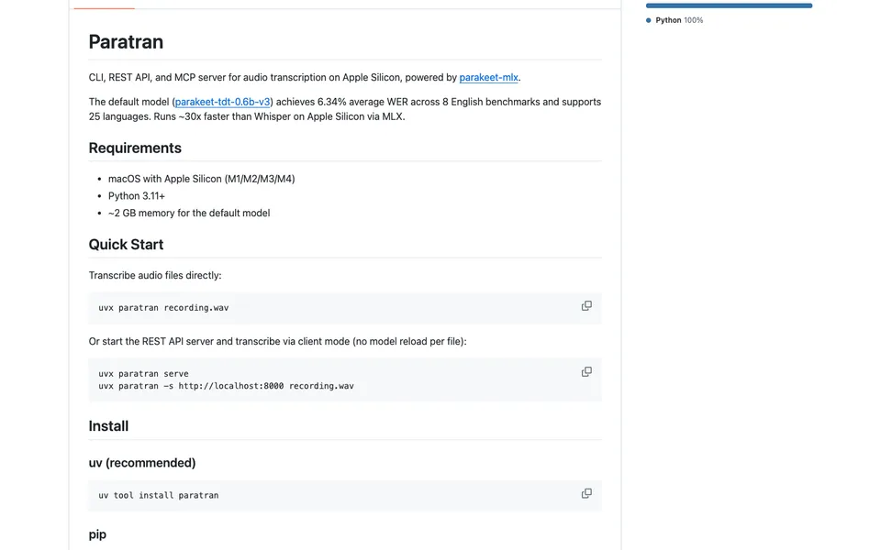Click the Quick Start heading
881x550 pixels.
pyautogui.click(x=126, y=244)
